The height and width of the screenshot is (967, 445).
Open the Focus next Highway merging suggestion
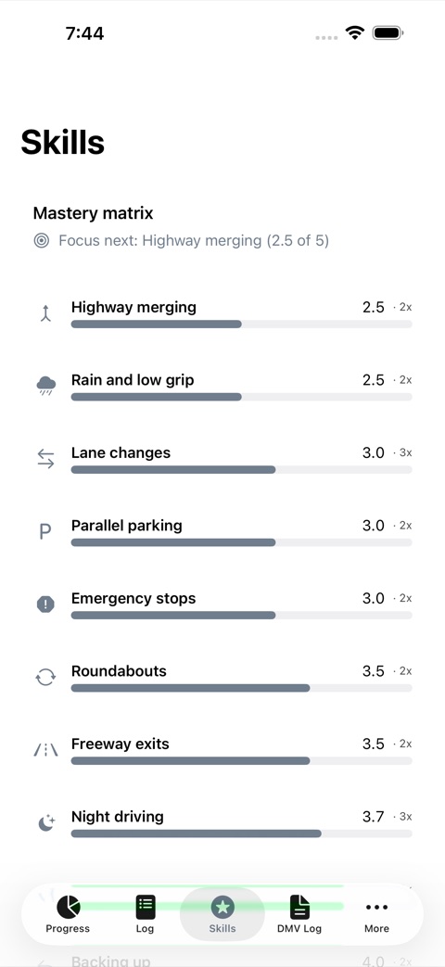point(181,240)
